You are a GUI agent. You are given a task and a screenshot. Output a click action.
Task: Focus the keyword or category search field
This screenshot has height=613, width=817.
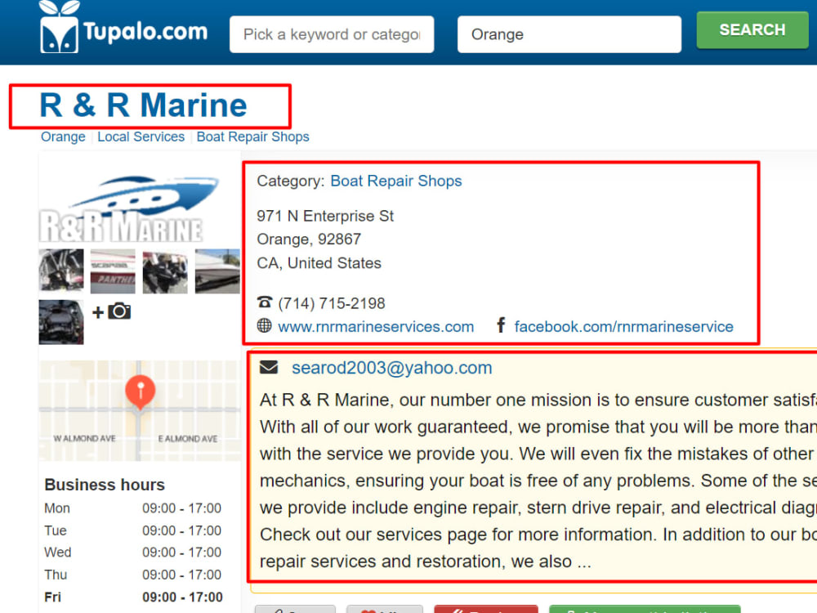pos(332,34)
